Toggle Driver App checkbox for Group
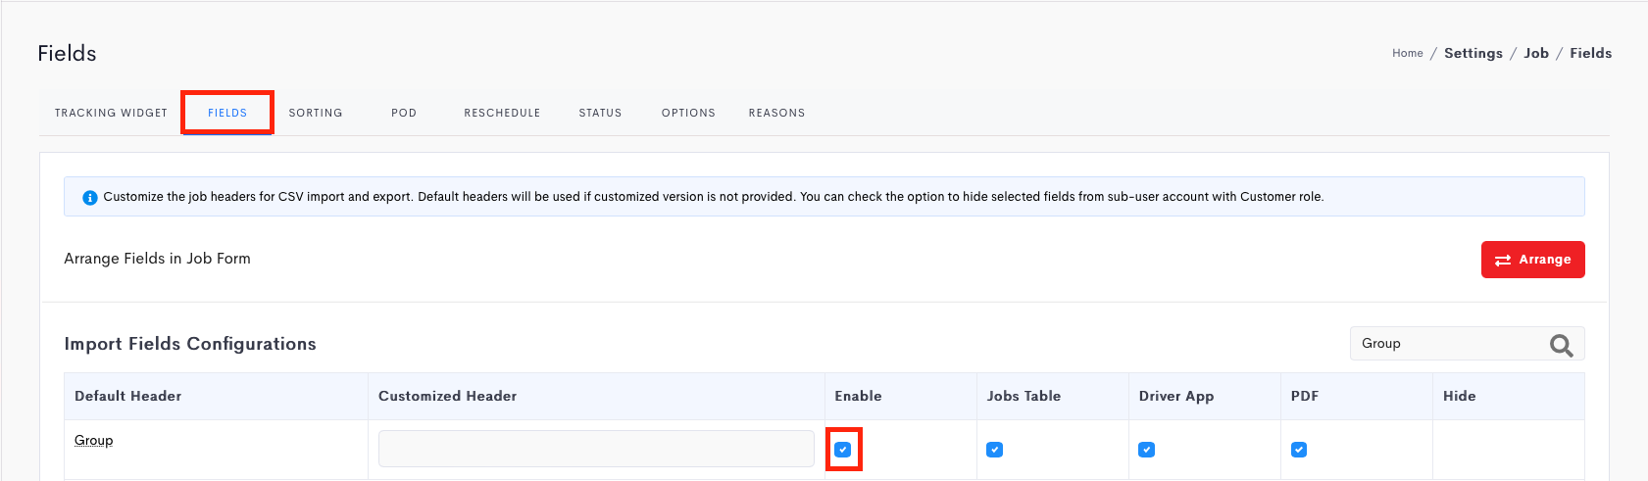This screenshot has width=1648, height=481. pos(1146,450)
